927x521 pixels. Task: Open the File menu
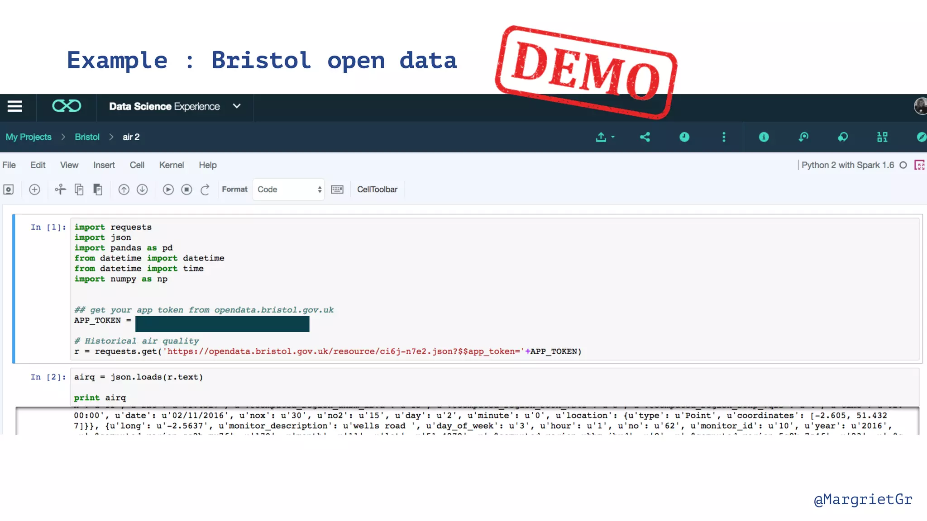pyautogui.click(x=9, y=165)
